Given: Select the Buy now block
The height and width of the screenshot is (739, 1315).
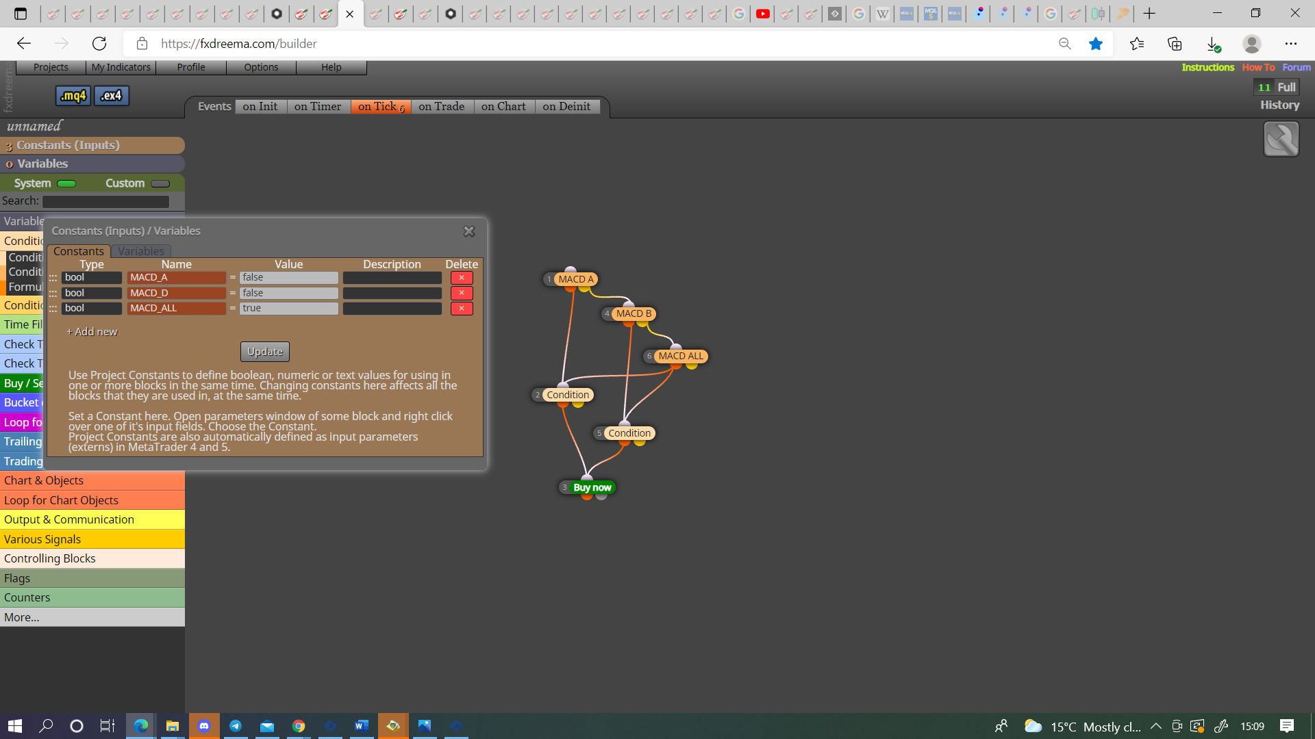Looking at the screenshot, I should tap(592, 488).
